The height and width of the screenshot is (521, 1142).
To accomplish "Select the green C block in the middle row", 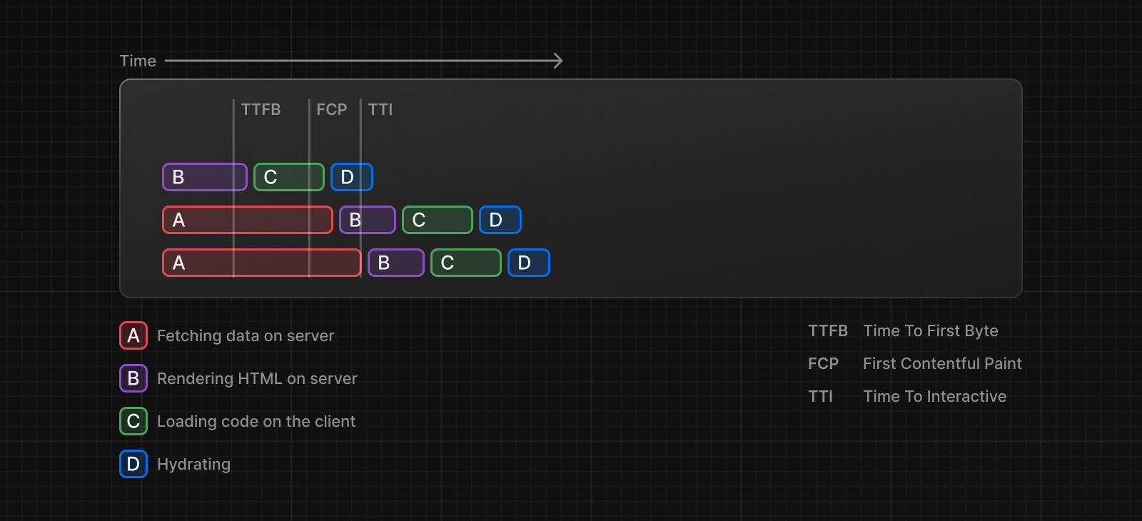I will click(x=437, y=220).
